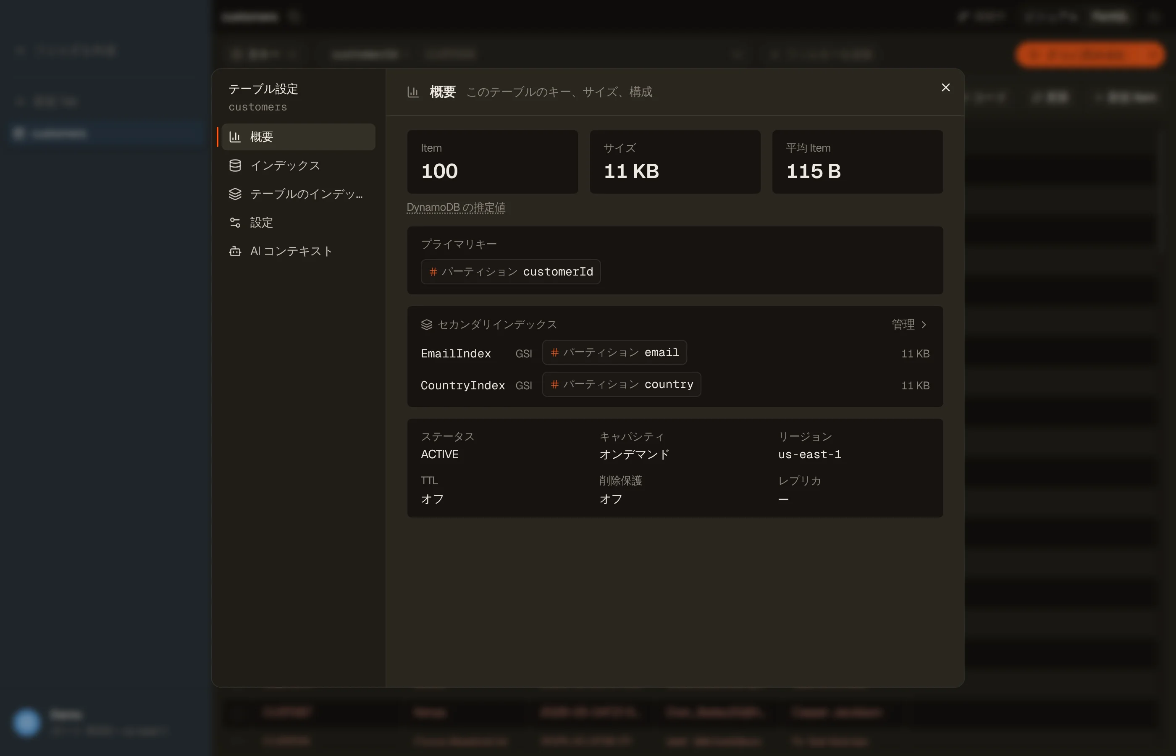Image resolution: width=1176 pixels, height=756 pixels.
Task: Expand the 管理 chevron arrow
Action: pyautogui.click(x=924, y=325)
